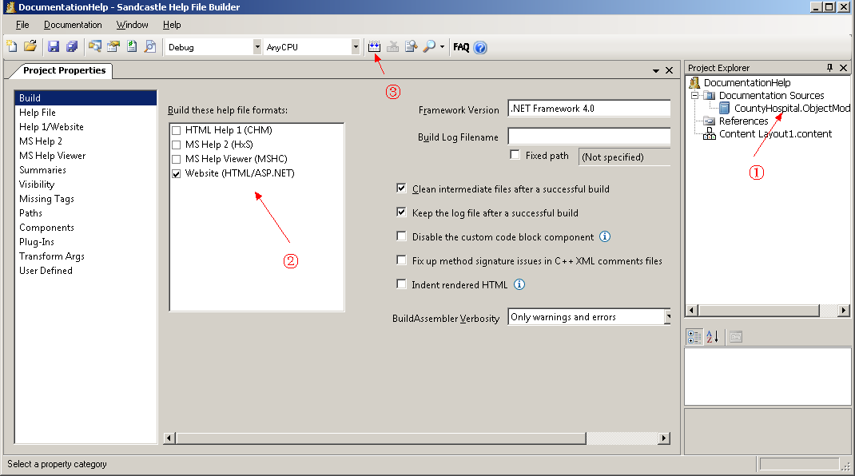This screenshot has height=476, width=855.
Task: Uncheck Clean intermediate files after successful build
Action: click(x=401, y=188)
